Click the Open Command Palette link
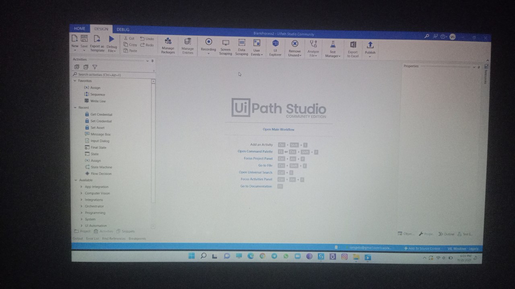 pyautogui.click(x=255, y=151)
